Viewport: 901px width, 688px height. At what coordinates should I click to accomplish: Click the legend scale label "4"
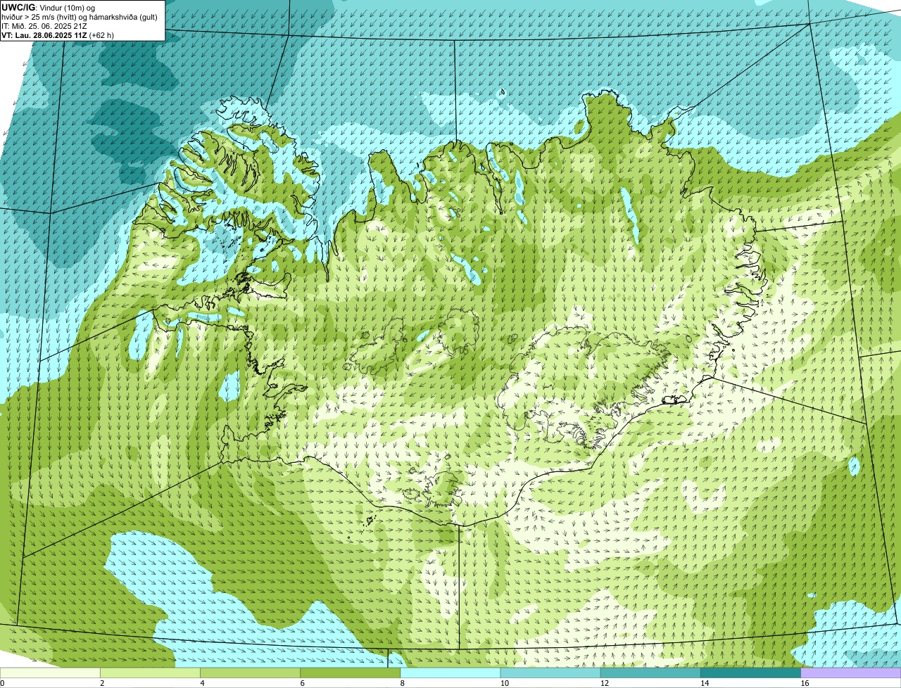pyautogui.click(x=202, y=683)
